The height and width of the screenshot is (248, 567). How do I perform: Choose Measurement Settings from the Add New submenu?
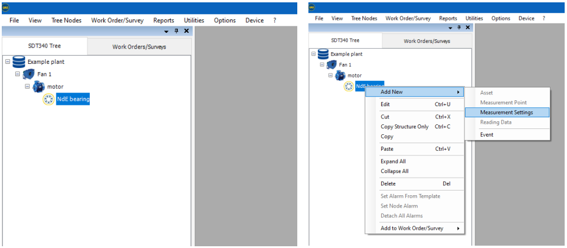coord(506,113)
